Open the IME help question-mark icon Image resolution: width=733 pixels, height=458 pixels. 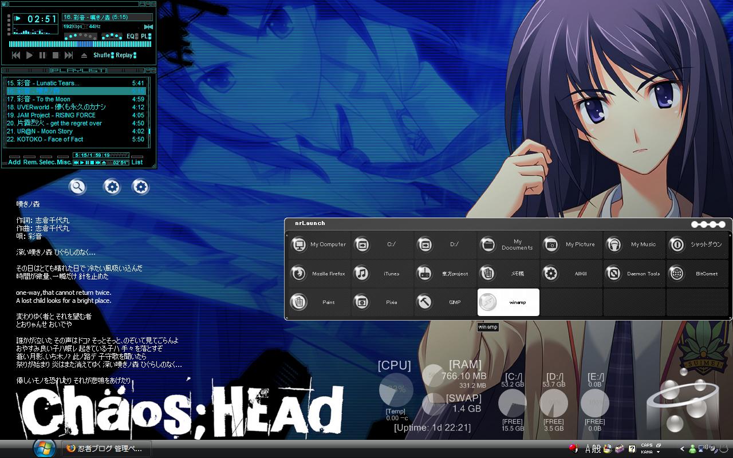click(x=632, y=449)
